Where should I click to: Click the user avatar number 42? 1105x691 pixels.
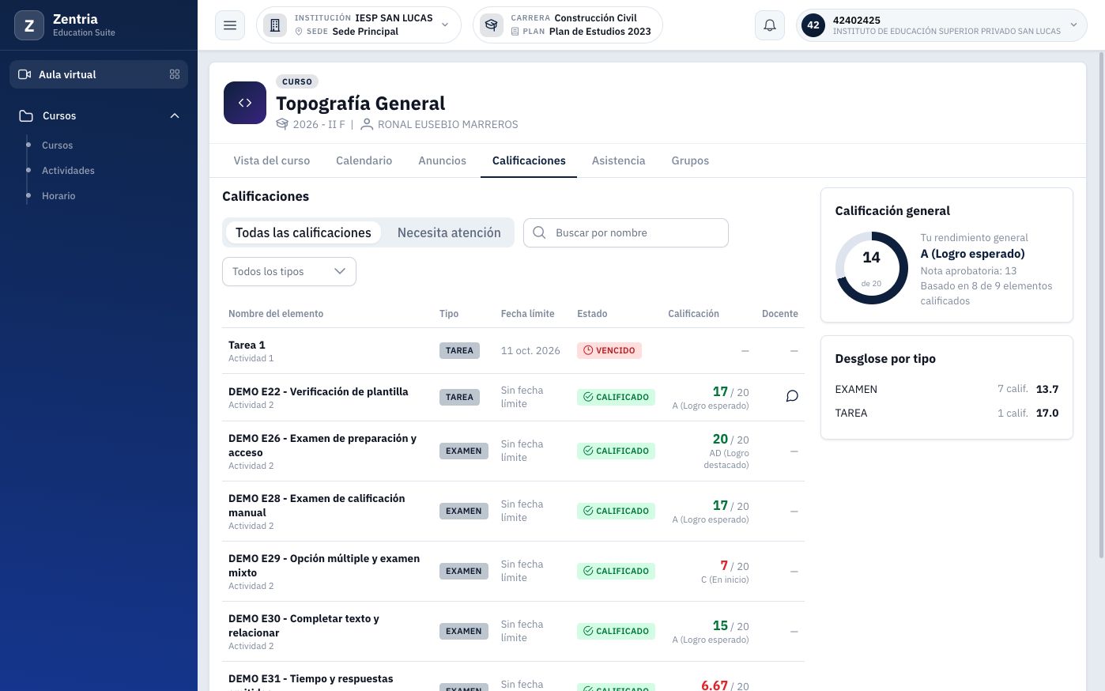click(x=813, y=25)
